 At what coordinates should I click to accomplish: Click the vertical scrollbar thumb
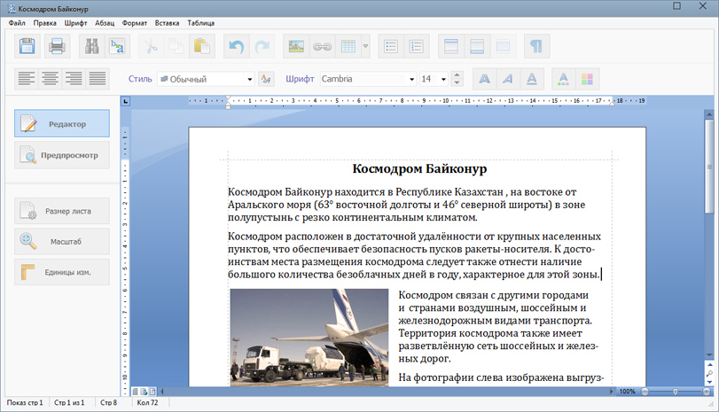point(709,166)
